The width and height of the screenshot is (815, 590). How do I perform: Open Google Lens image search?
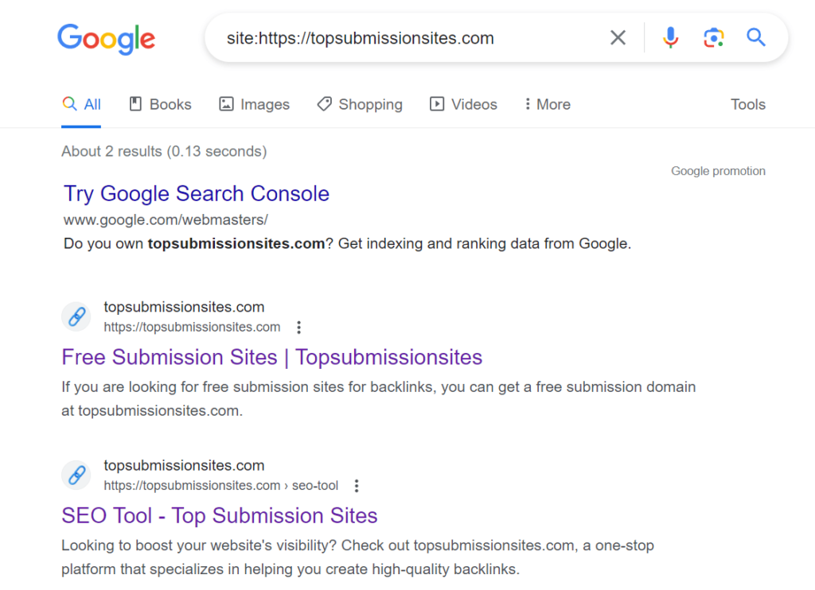714,37
